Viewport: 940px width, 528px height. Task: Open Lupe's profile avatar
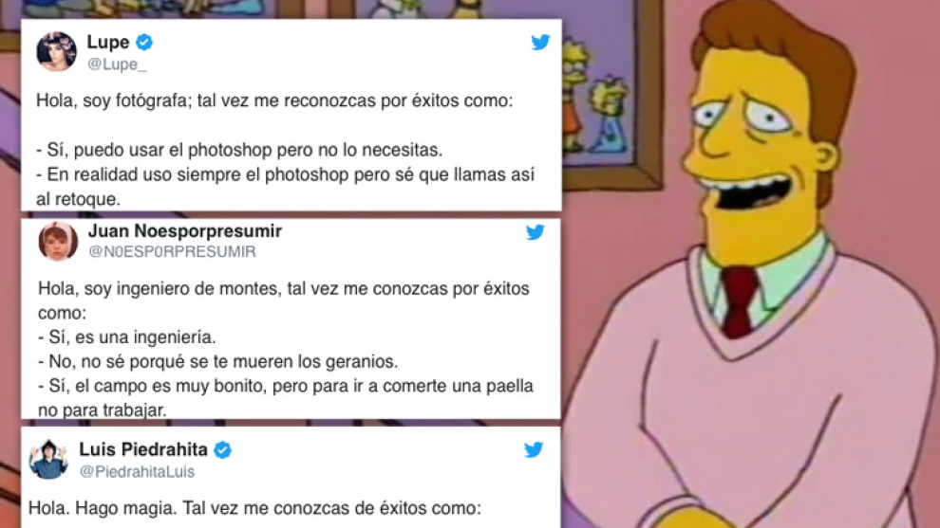click(x=56, y=51)
